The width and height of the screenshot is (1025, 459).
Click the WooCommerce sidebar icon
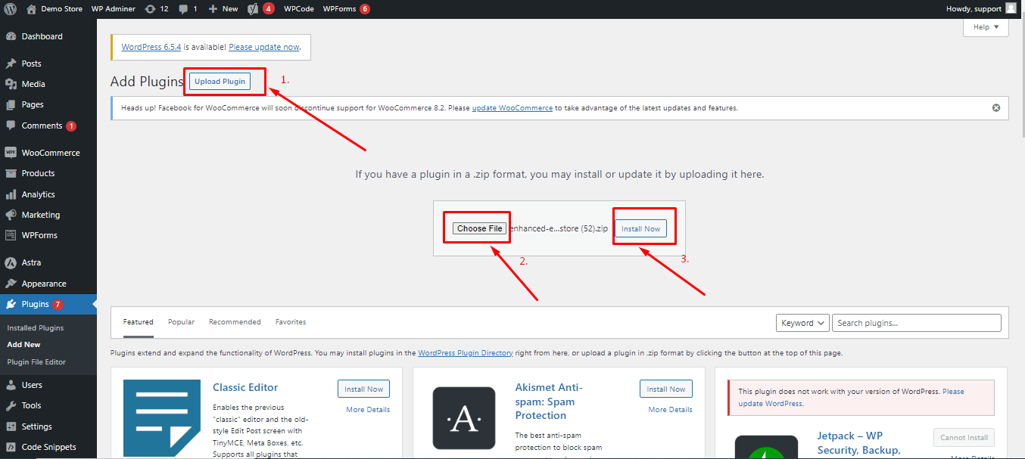pyautogui.click(x=11, y=153)
